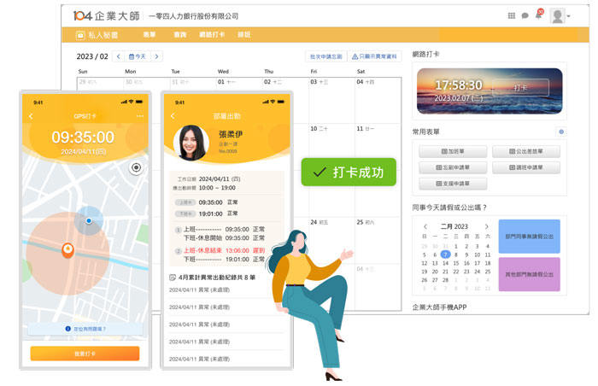Open the 支援申請單 form
The image size is (598, 386).
pos(453,184)
